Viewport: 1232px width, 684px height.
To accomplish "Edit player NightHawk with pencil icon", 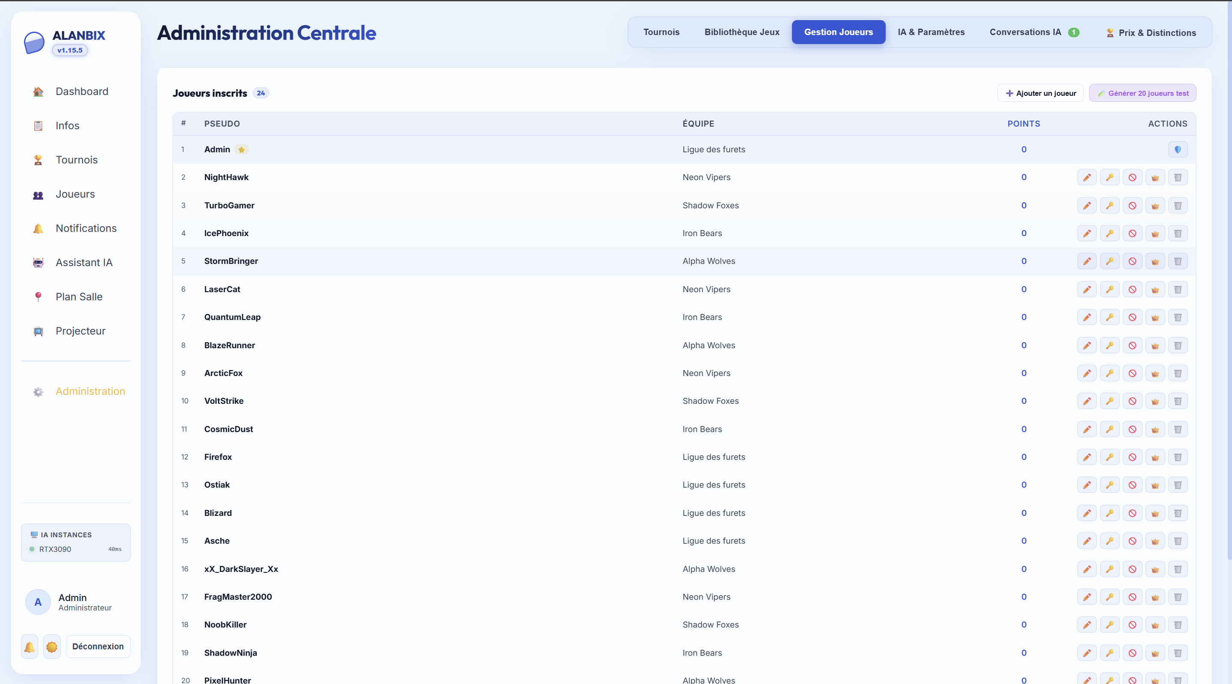I will 1086,178.
